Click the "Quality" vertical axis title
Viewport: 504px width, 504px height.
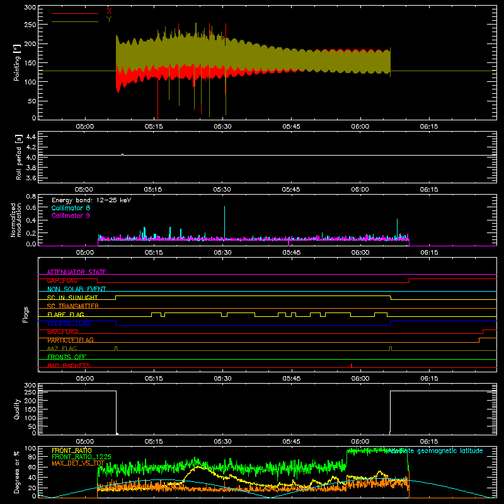pos(17,409)
